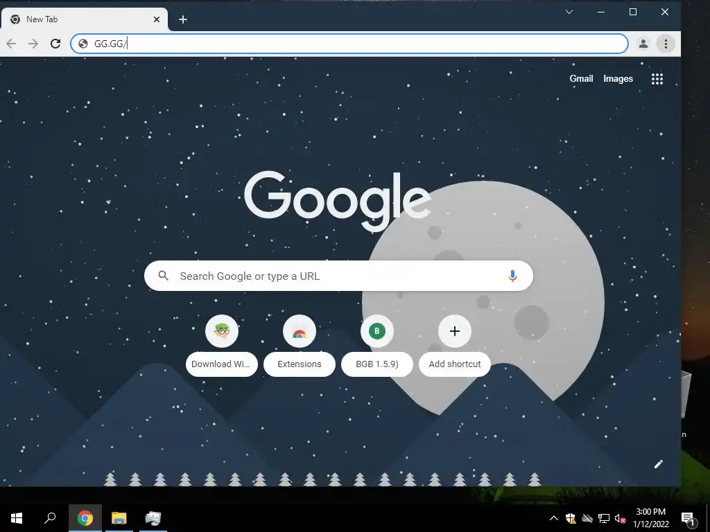Click the muted volume tray icon
Screen dimensions: 710x532
click(x=620, y=518)
